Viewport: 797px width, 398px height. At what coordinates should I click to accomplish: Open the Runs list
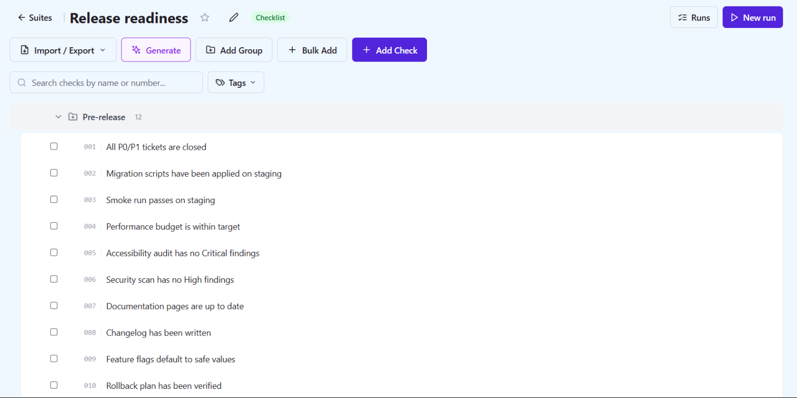(694, 17)
